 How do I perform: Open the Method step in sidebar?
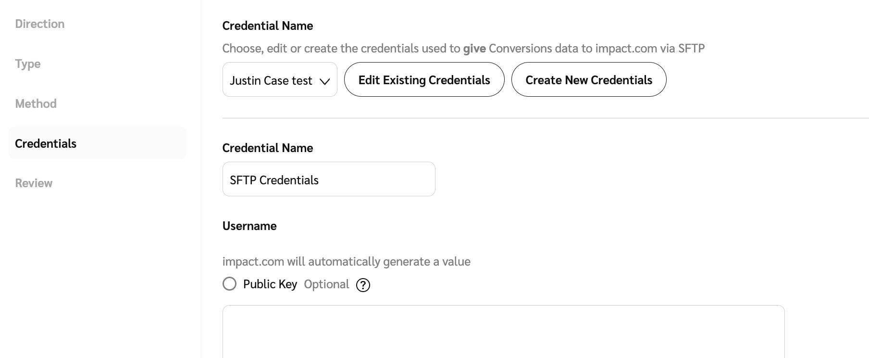coord(36,104)
